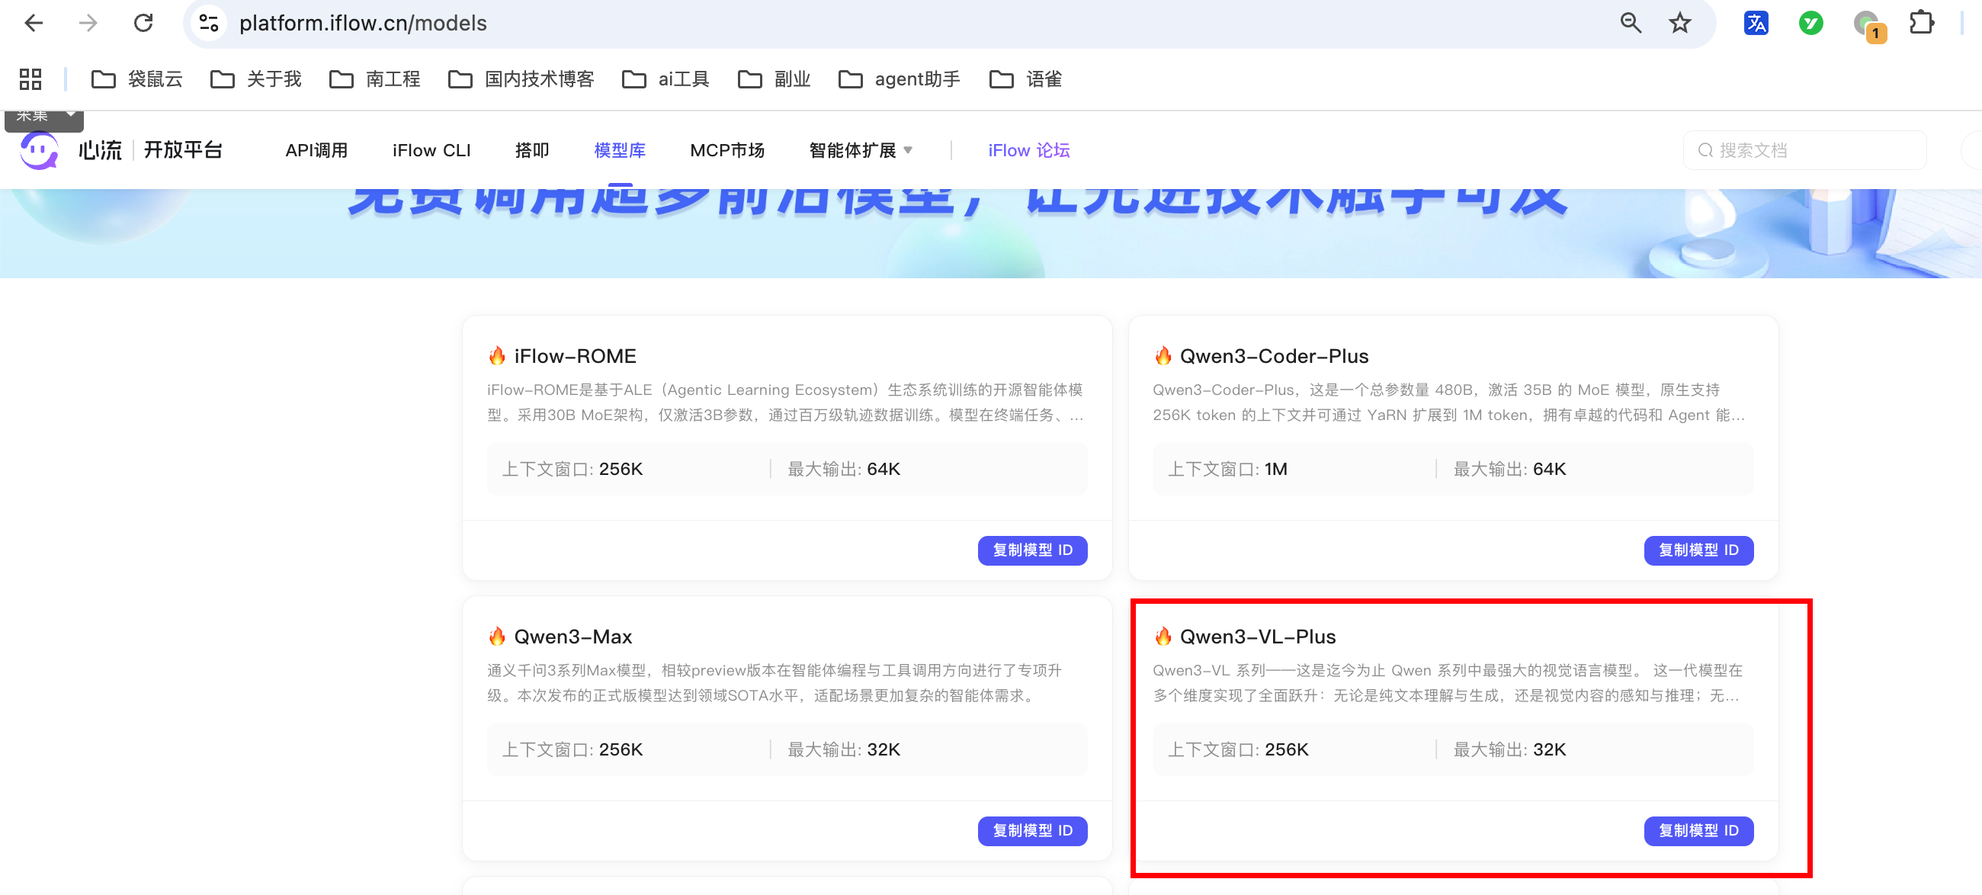Click the iFlow-ROME model title

pos(575,355)
